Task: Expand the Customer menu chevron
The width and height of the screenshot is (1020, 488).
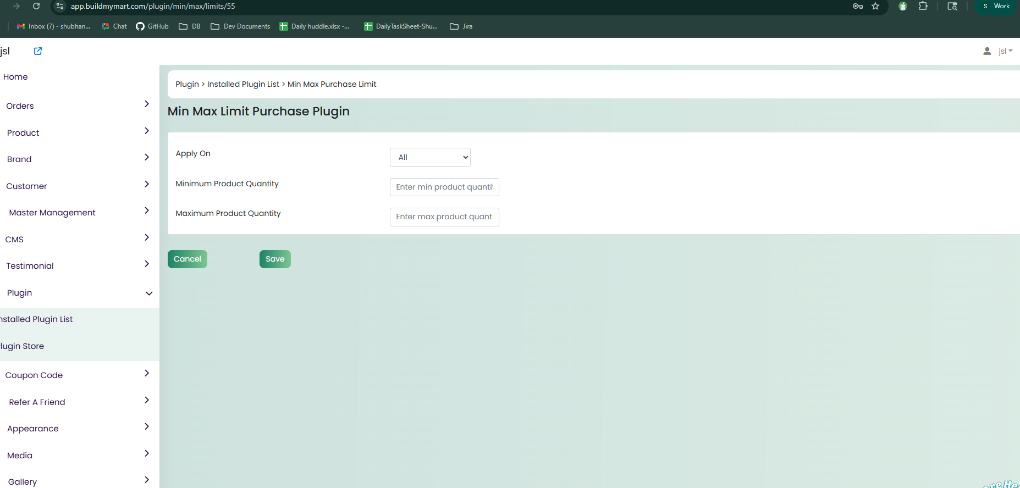Action: tap(147, 184)
